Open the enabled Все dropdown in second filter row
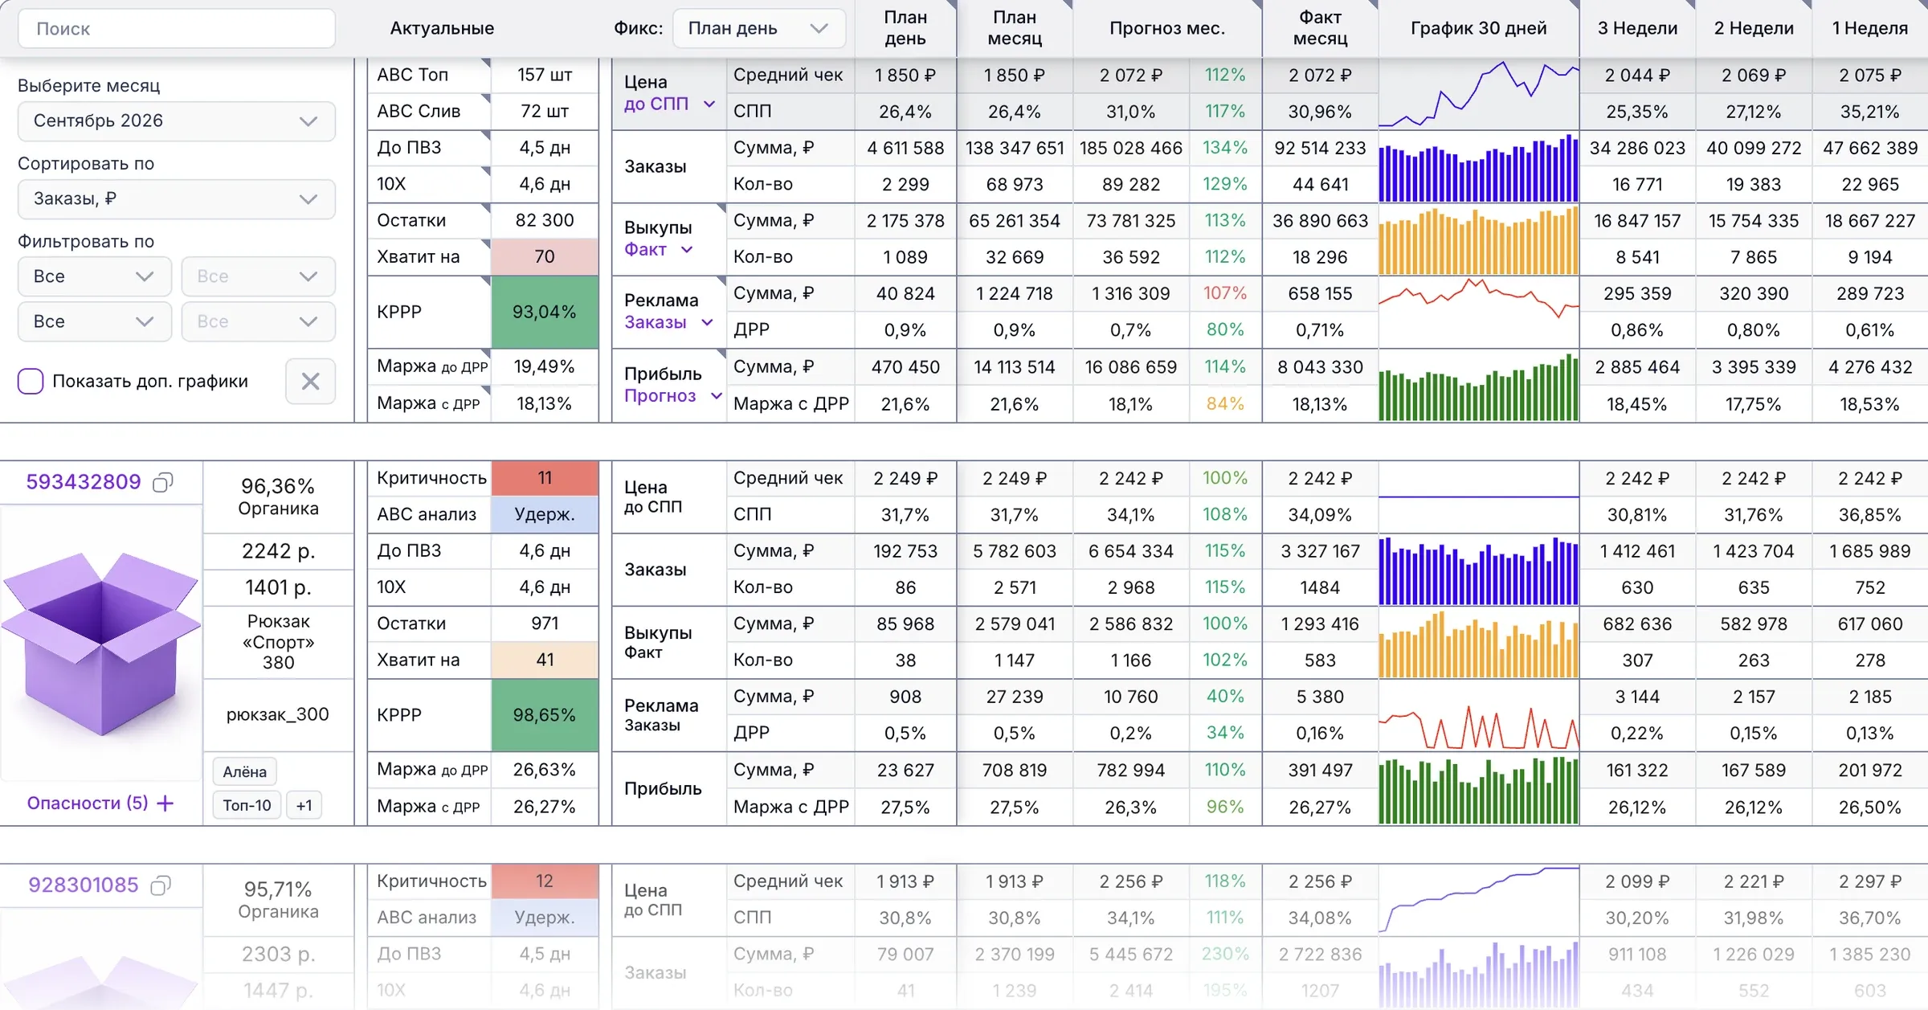The height and width of the screenshot is (1010, 1928). point(94,321)
